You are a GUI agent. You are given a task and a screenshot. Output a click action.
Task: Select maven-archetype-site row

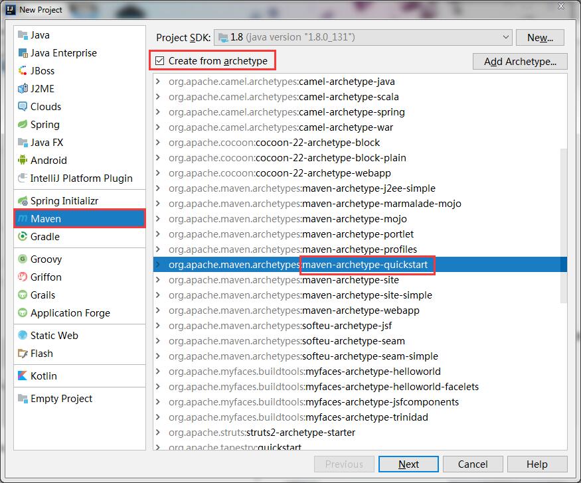(360, 280)
